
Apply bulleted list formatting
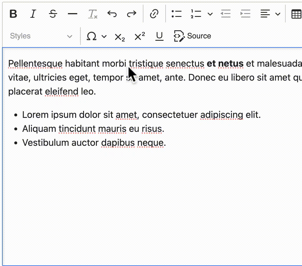(176, 14)
